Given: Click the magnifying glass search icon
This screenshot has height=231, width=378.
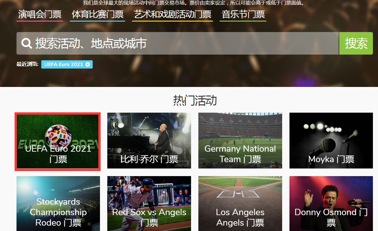Looking at the screenshot, I should click(26, 43).
